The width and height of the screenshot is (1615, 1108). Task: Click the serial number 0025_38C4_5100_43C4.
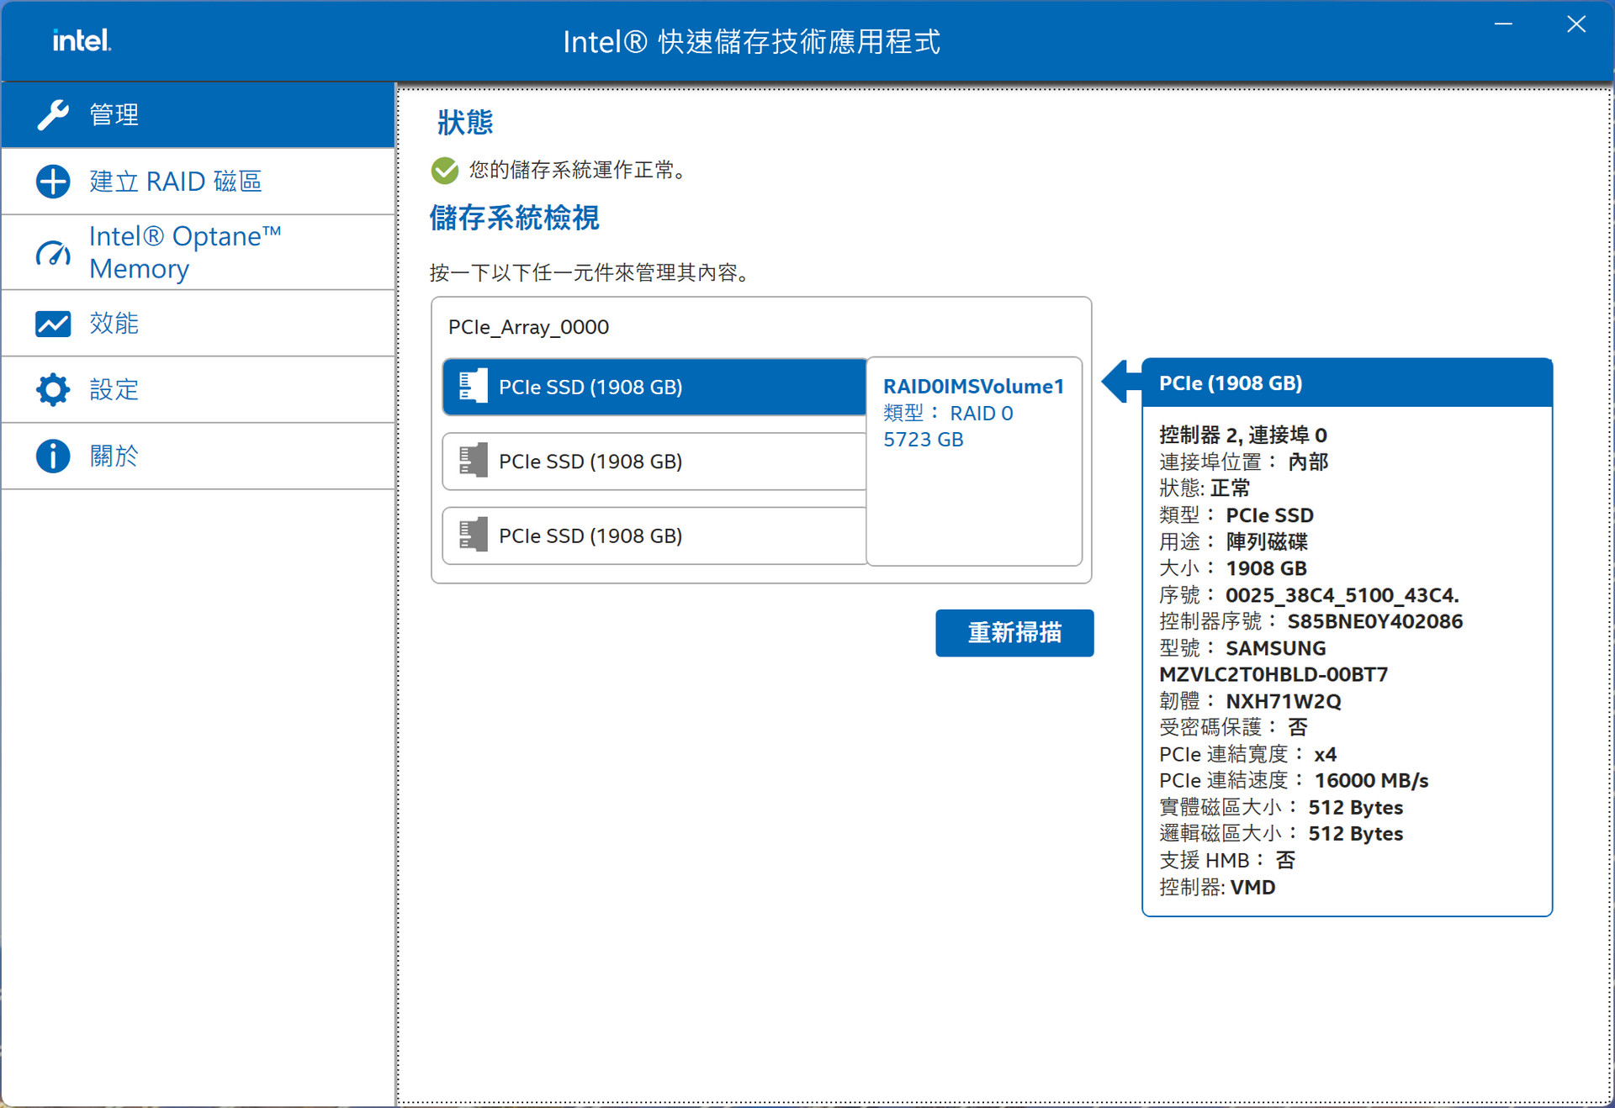pos(1342,595)
